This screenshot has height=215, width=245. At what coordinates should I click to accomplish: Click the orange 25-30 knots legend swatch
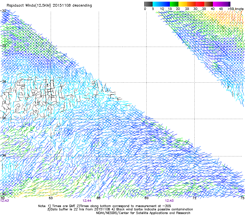191,4
